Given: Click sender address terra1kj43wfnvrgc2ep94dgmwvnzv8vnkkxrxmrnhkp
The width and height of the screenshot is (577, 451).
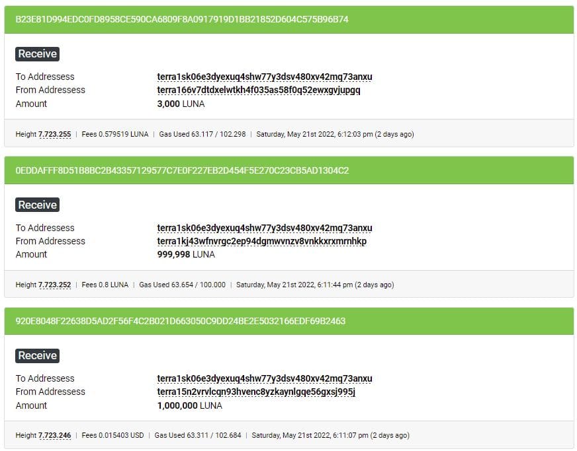Looking at the screenshot, I should [261, 241].
